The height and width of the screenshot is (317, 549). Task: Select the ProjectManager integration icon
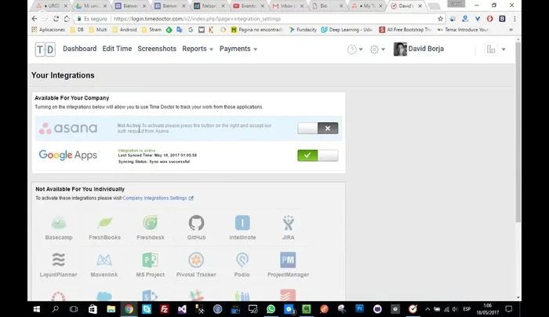coord(288,260)
